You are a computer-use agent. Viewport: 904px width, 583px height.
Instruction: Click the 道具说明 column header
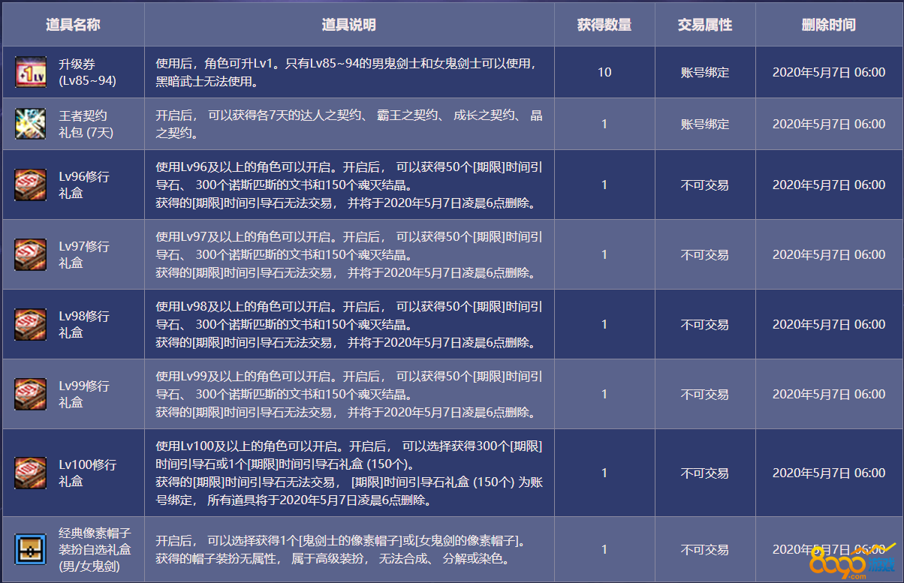(x=349, y=25)
